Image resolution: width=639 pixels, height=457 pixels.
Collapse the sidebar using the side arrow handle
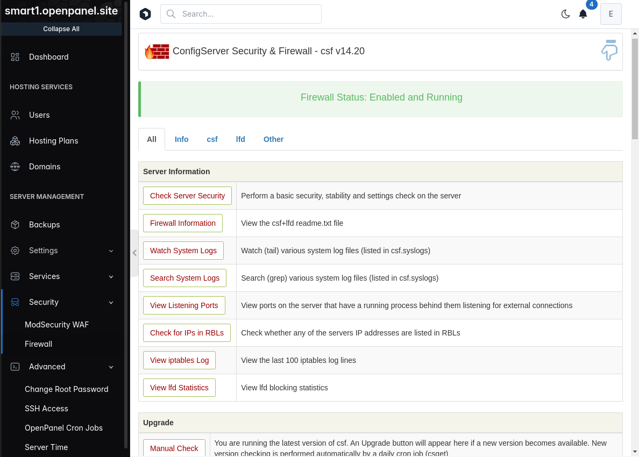point(134,253)
